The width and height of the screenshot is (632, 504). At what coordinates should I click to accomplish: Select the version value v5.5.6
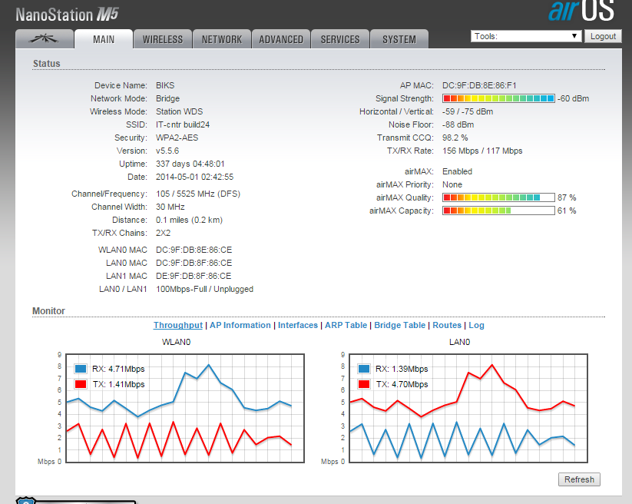167,151
